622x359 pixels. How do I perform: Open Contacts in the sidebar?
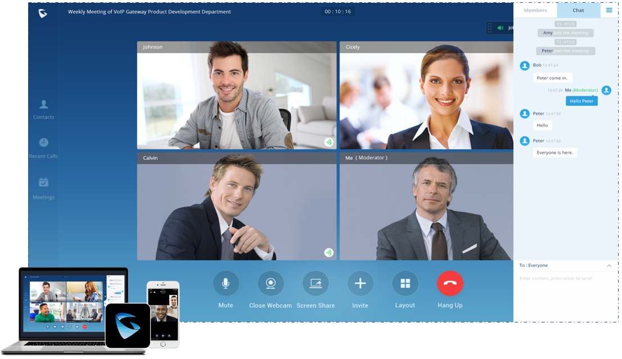point(43,109)
